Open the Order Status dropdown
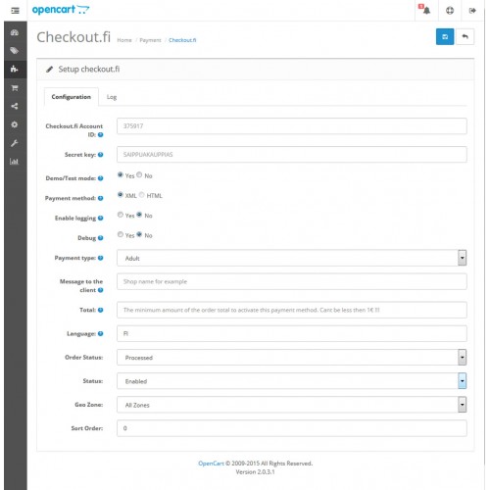This screenshot has width=490, height=490. pyautogui.click(x=292, y=358)
